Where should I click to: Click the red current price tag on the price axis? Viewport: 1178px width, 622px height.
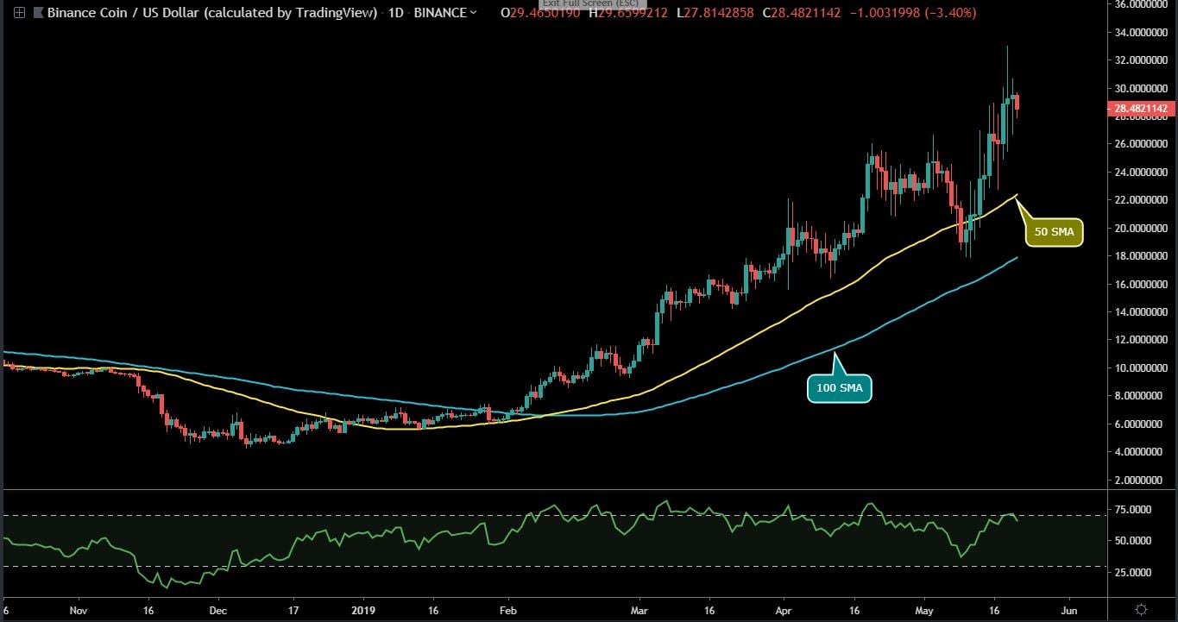pos(1141,108)
